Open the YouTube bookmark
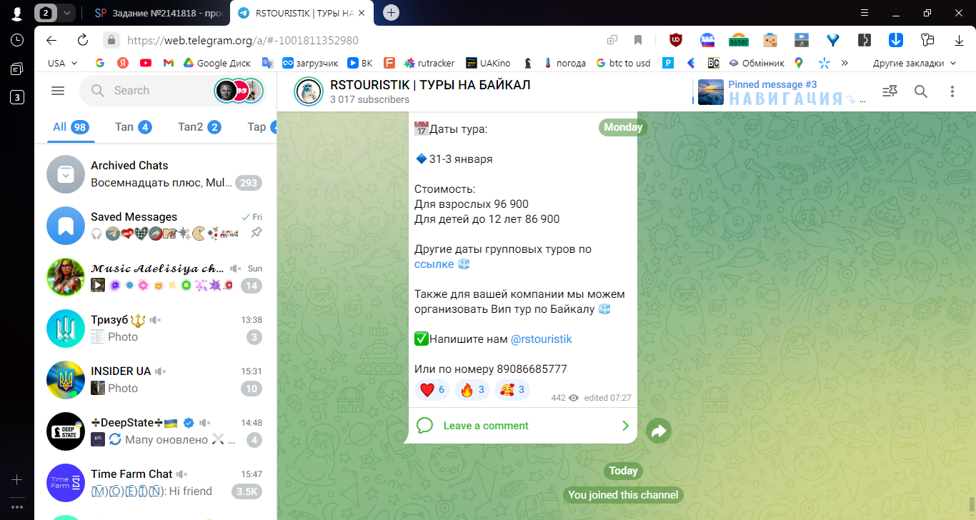976x520 pixels. click(146, 63)
